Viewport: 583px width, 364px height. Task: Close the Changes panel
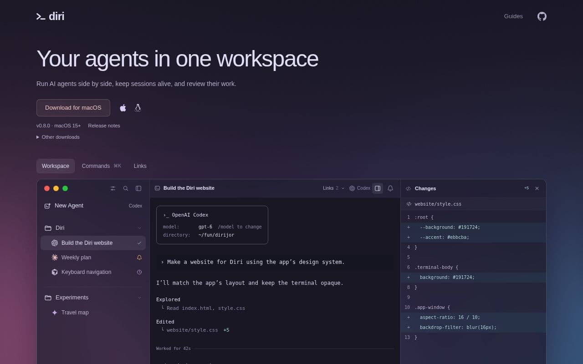(537, 188)
